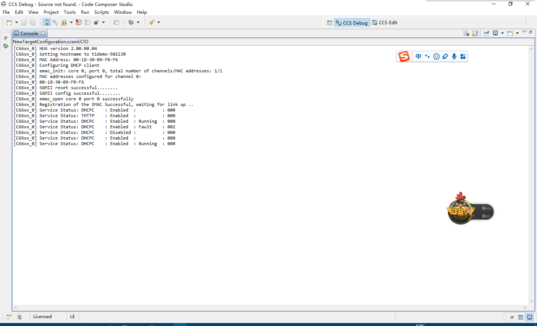Click the console horizontal scrollbar right arrow
This screenshot has height=326, width=537.
[x=525, y=308]
